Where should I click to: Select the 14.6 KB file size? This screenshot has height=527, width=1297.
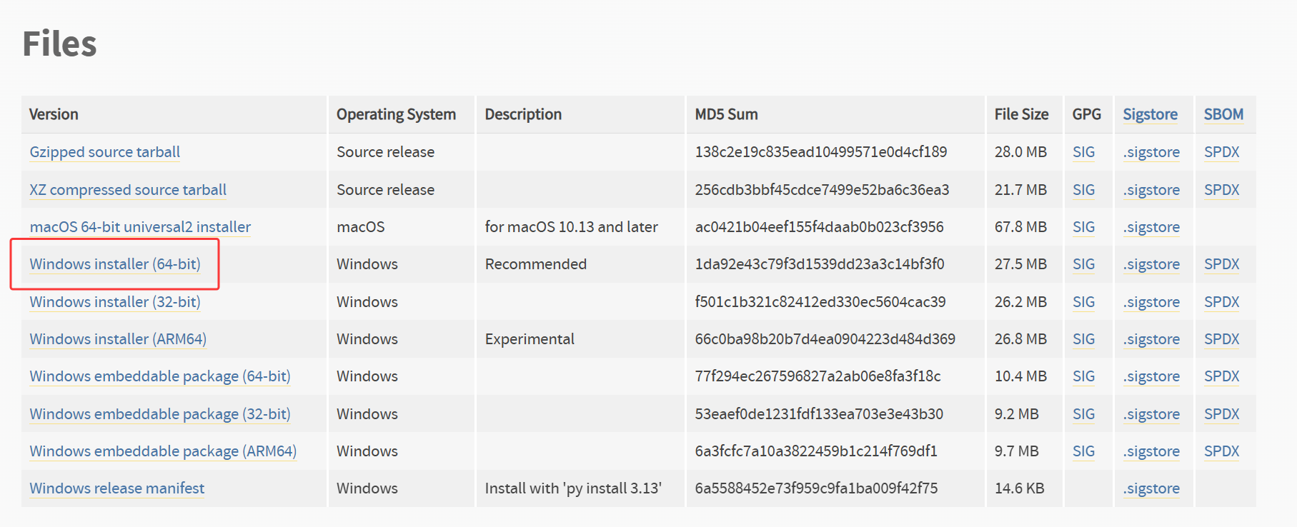click(x=1020, y=488)
